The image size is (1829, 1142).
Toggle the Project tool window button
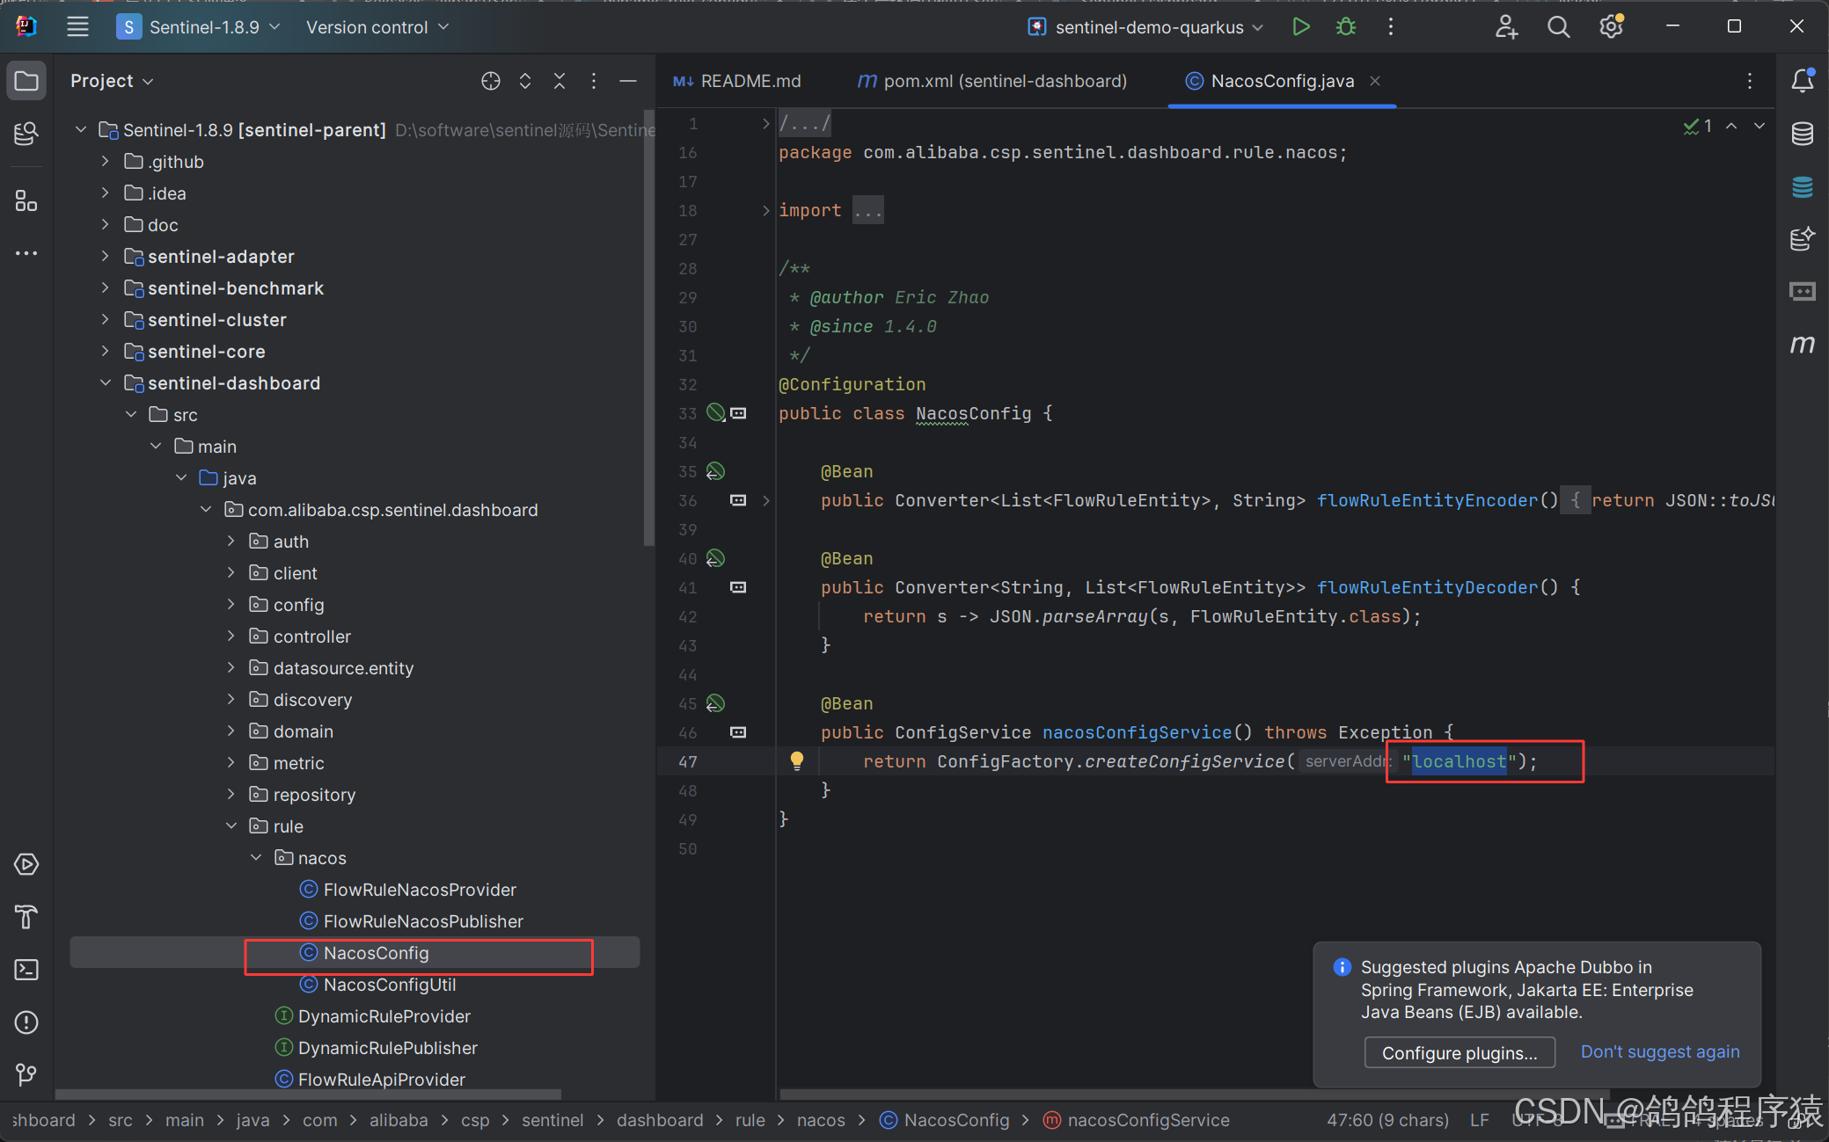[26, 81]
